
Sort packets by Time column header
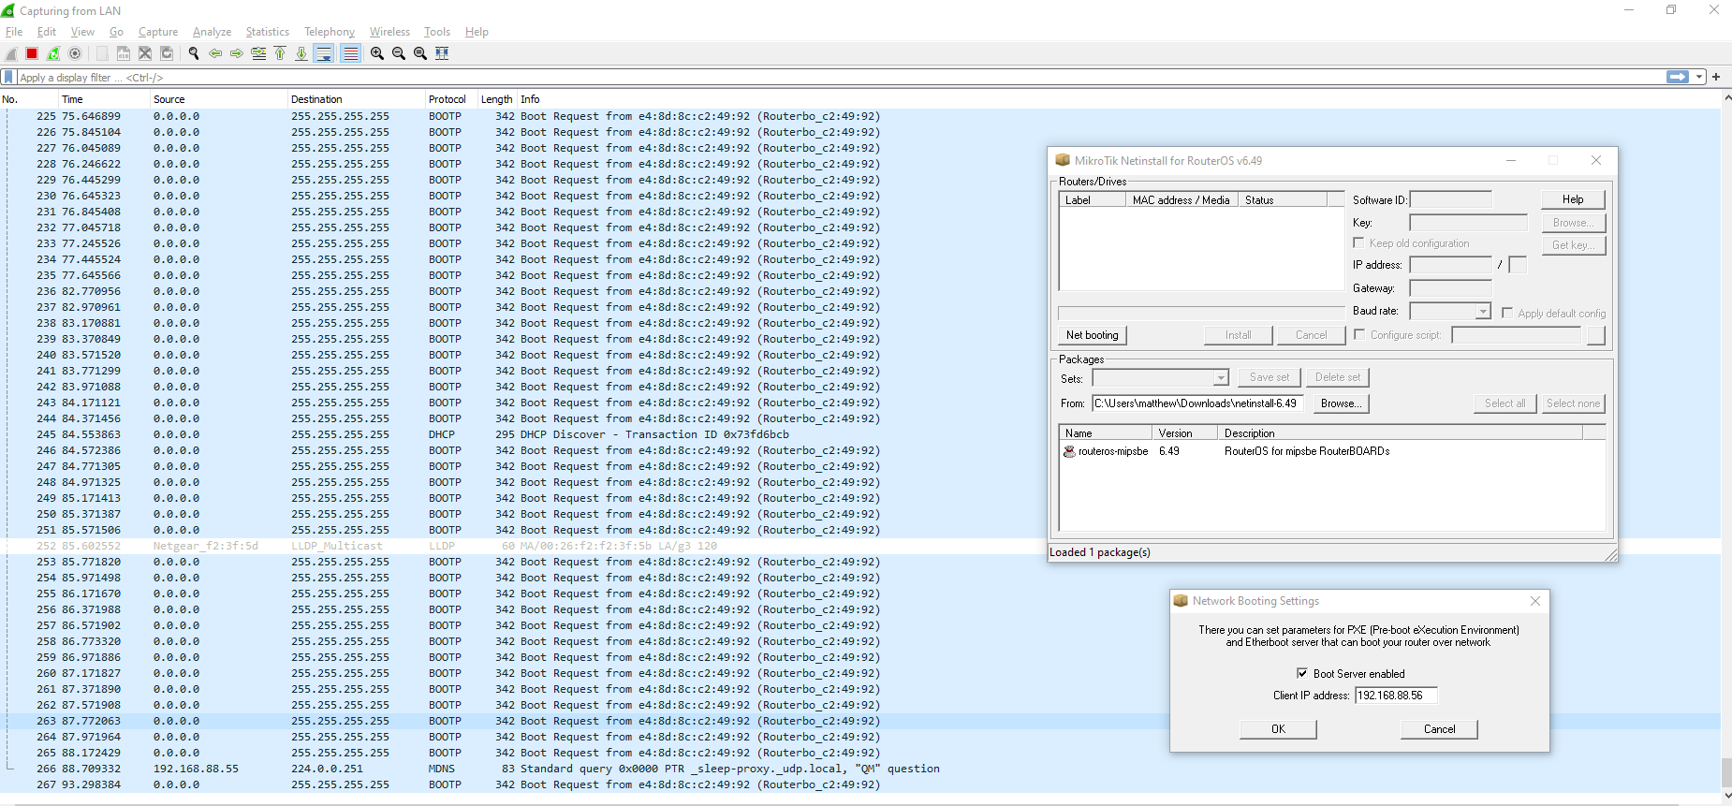pyautogui.click(x=103, y=99)
